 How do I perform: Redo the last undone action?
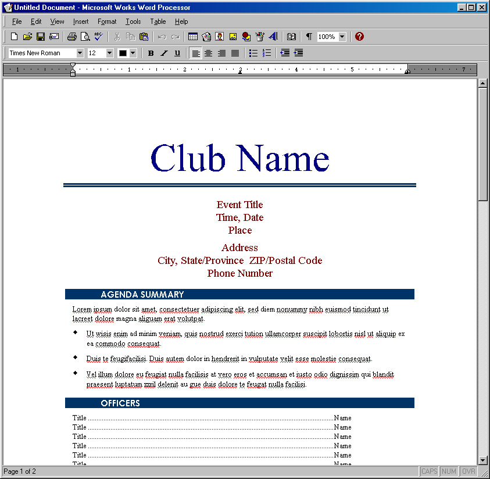coord(176,37)
